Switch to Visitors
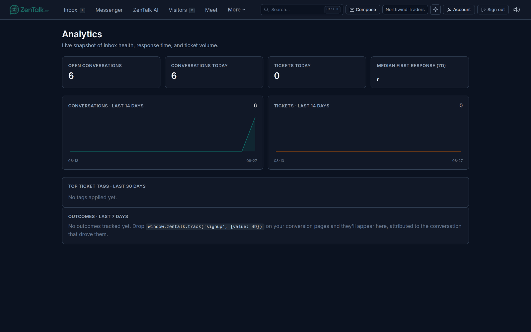 [x=182, y=10]
